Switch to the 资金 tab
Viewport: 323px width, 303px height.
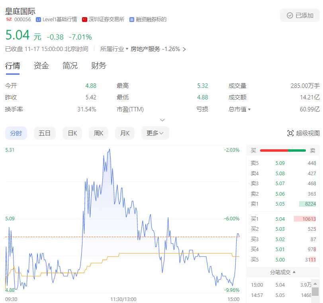click(x=41, y=66)
